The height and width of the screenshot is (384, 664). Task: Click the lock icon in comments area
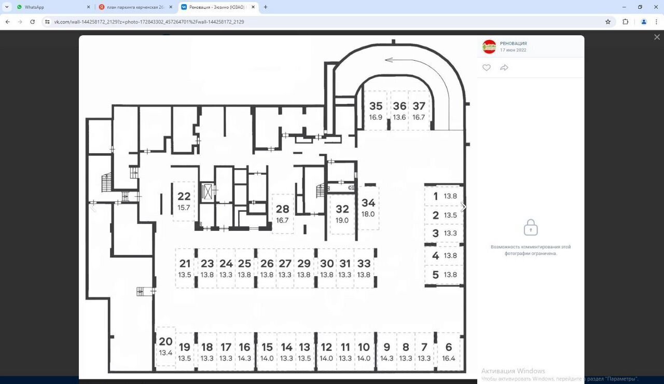530,227
